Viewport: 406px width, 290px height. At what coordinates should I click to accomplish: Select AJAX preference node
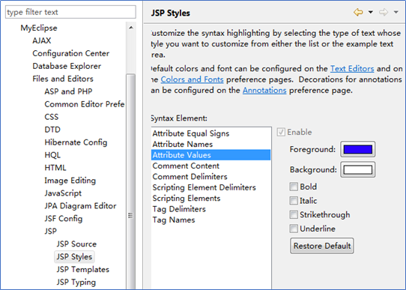coord(42,40)
